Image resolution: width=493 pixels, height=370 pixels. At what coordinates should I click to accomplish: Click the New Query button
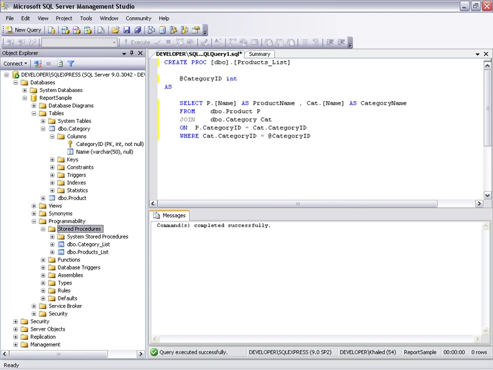coord(24,30)
